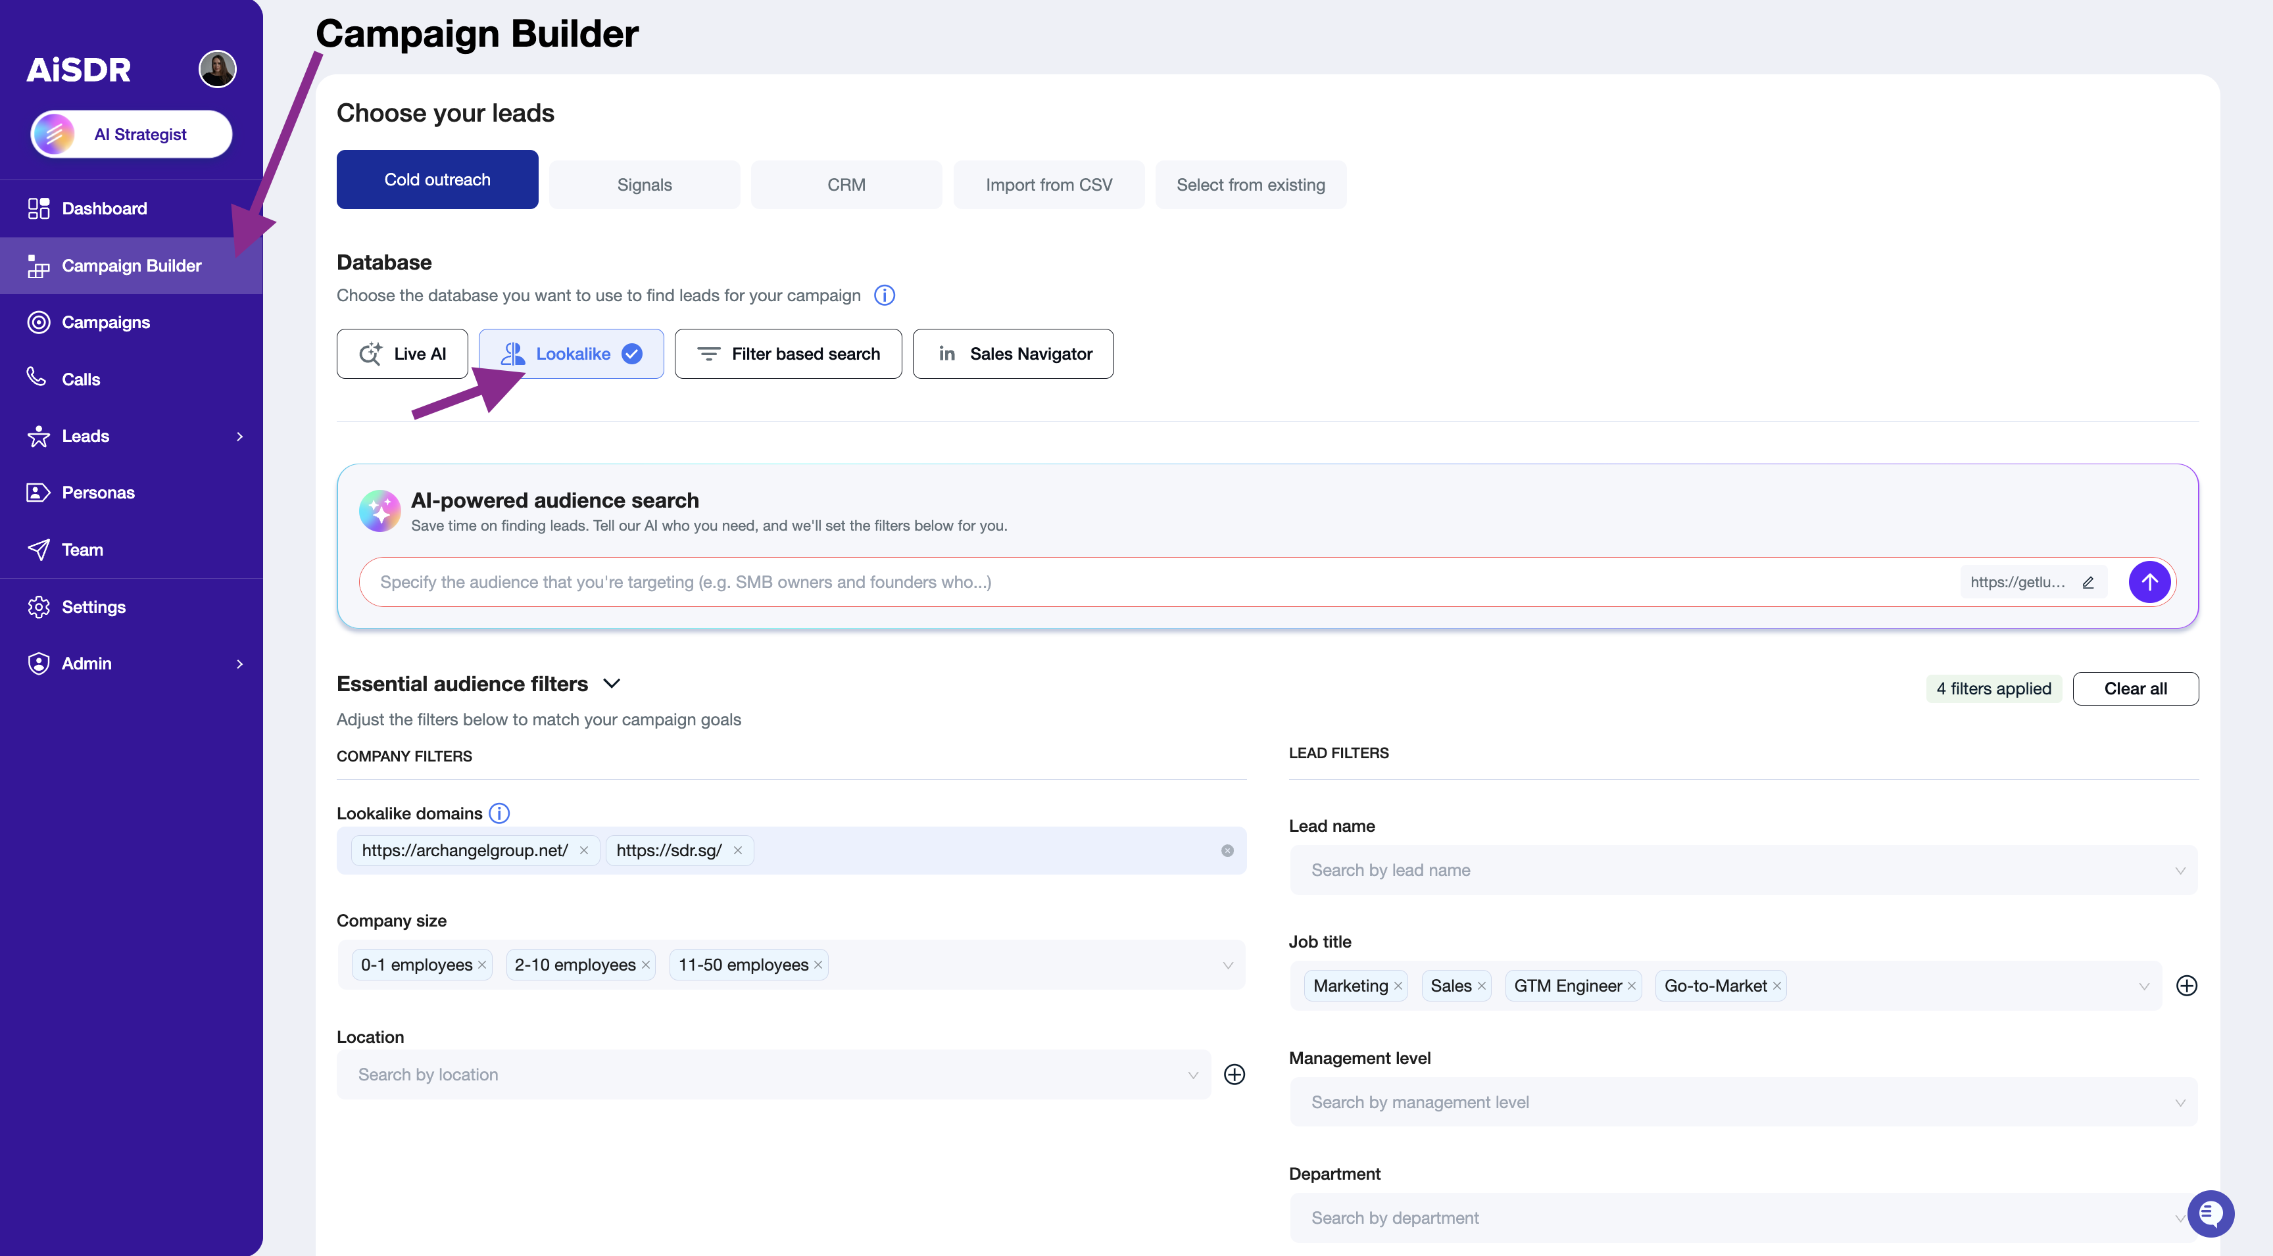Switch to the Signals tab

pyautogui.click(x=644, y=184)
